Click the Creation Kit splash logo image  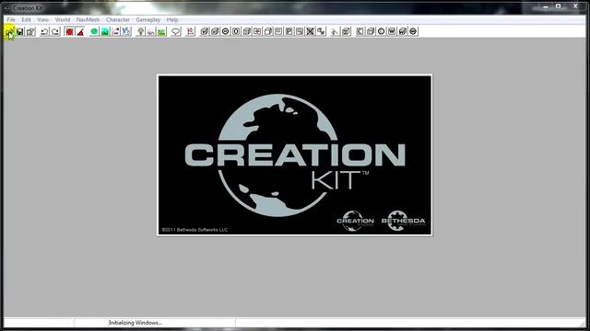295,155
